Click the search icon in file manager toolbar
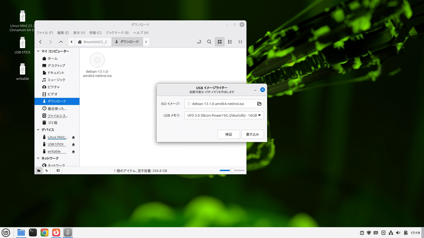The height and width of the screenshot is (238, 424). pyautogui.click(x=209, y=42)
